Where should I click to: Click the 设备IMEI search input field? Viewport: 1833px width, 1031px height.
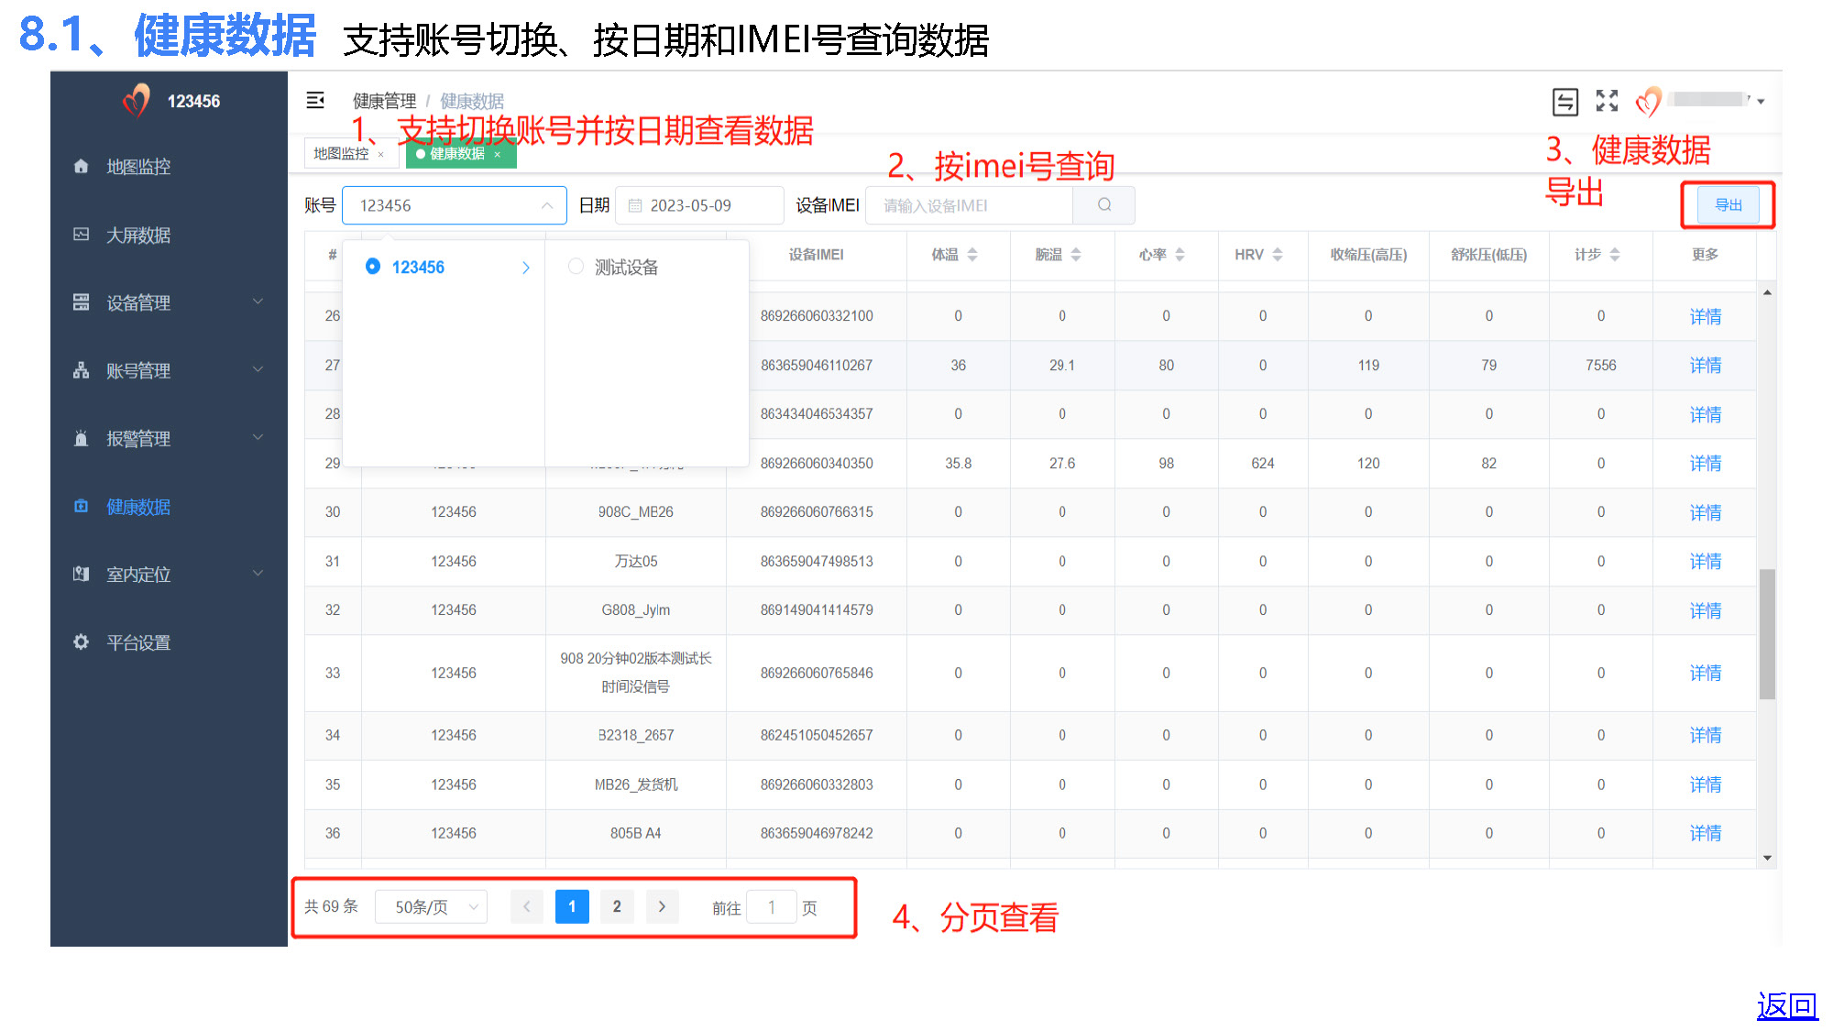pos(970,205)
